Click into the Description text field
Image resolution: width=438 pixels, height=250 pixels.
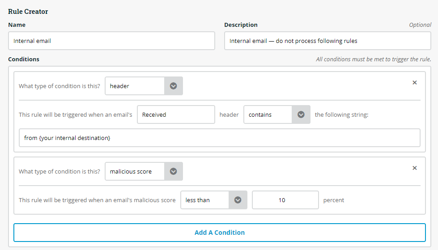tap(327, 41)
